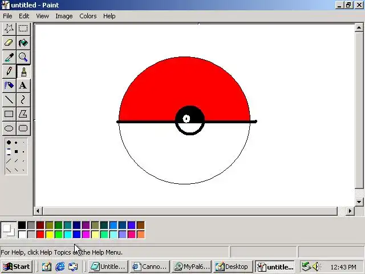The image size is (365, 274).
Task: Pick the bright yellow palette color
Action: [50, 235]
